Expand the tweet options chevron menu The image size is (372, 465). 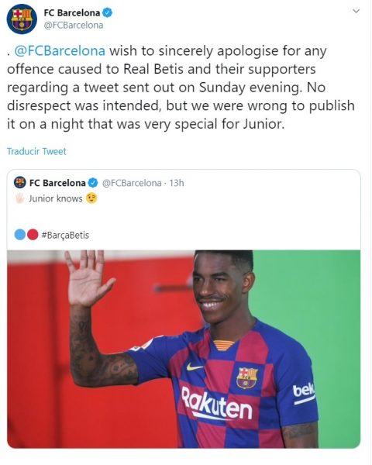pyautogui.click(x=356, y=12)
